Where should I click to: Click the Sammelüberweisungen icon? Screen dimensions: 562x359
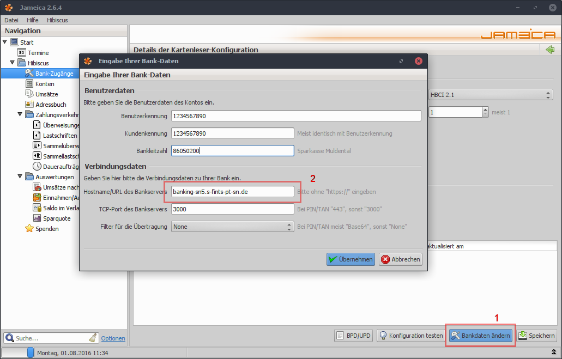[x=37, y=145]
